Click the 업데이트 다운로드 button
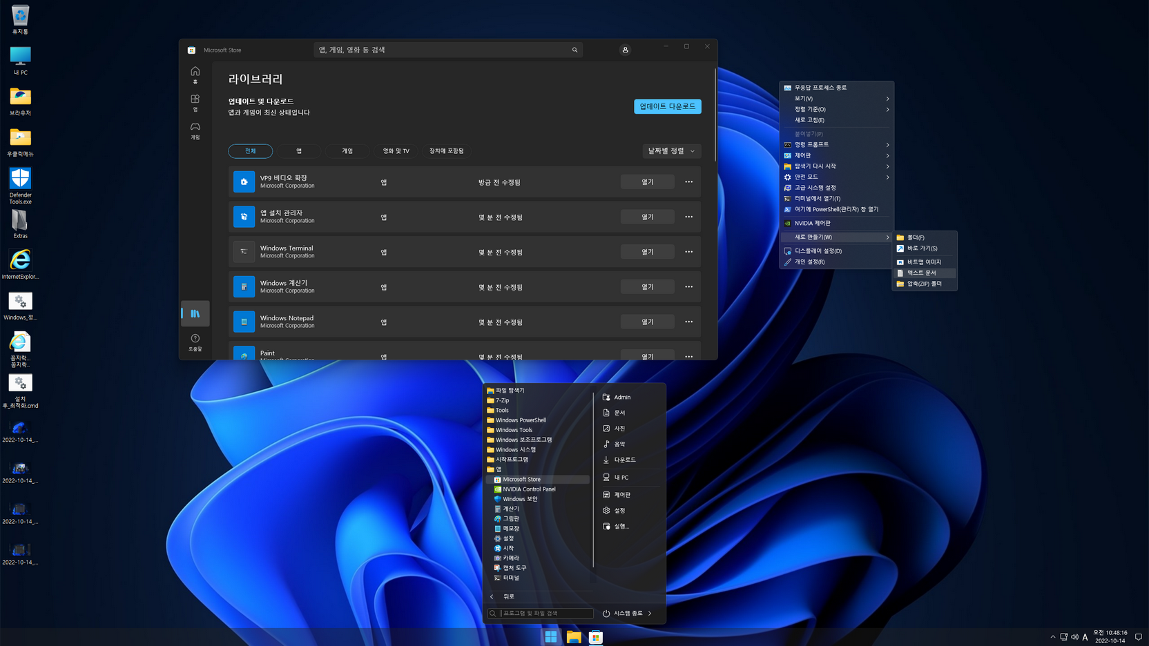The image size is (1149, 646). [667, 106]
